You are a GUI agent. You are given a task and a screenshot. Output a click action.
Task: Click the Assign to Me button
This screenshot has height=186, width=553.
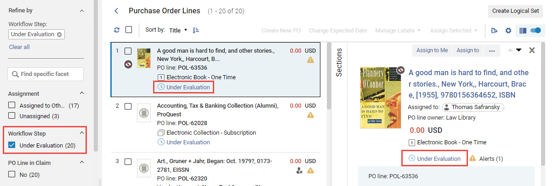[x=432, y=50]
